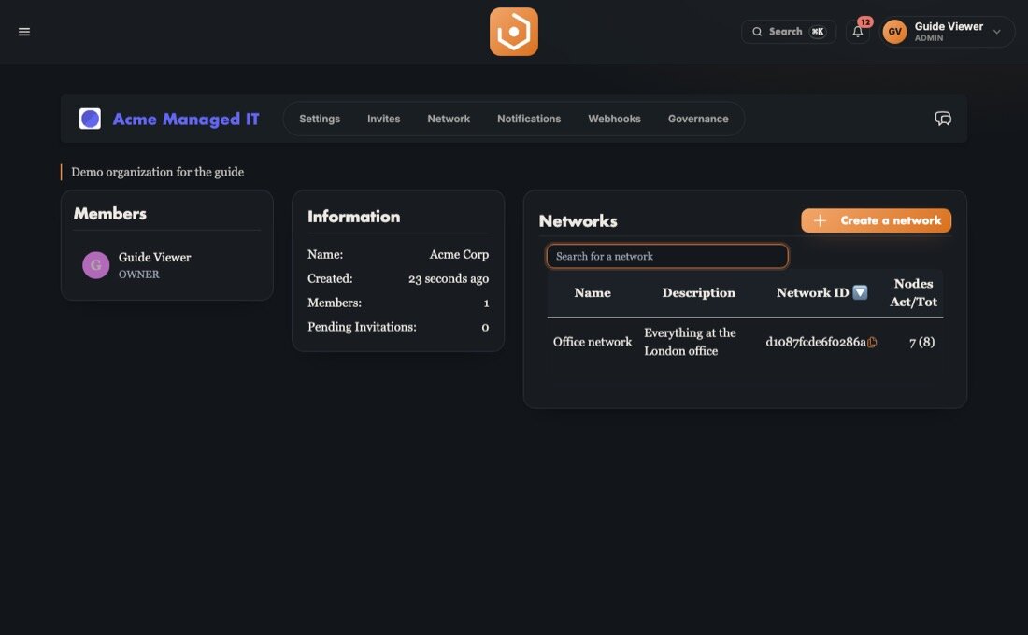Image resolution: width=1028 pixels, height=635 pixels.
Task: Go to the Network tab
Action: point(449,119)
